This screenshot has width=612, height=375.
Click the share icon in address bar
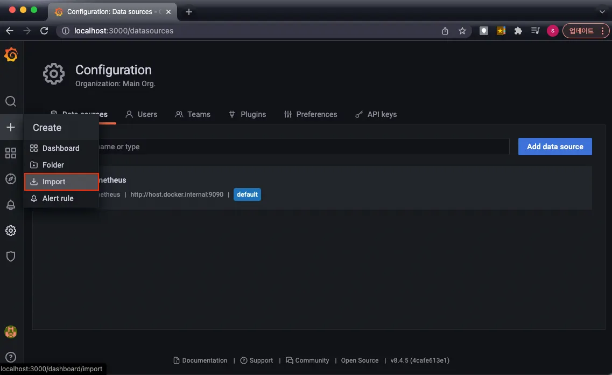click(x=445, y=31)
